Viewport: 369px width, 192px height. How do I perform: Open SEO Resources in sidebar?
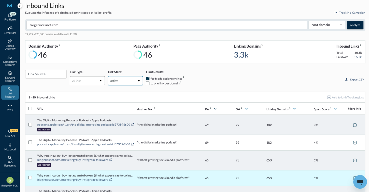pos(10,161)
